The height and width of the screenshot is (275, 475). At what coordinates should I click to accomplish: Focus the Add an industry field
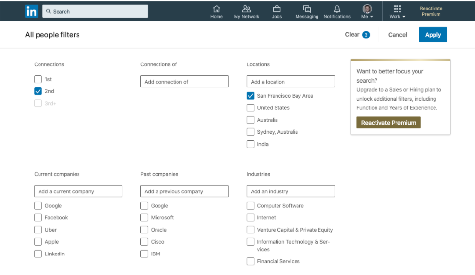(x=291, y=191)
